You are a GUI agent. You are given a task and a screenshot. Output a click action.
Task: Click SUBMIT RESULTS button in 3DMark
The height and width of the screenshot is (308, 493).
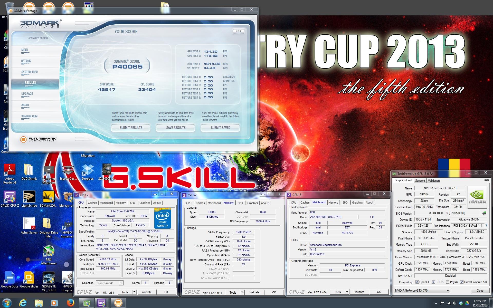tap(131, 128)
